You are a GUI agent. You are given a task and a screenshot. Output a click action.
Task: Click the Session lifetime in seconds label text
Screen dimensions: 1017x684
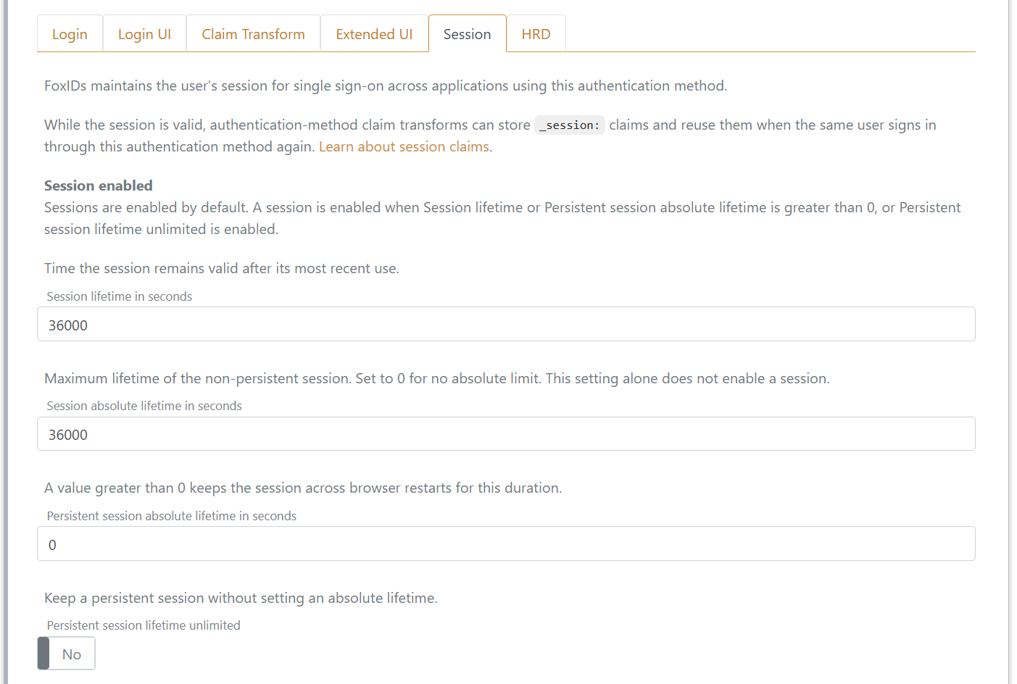point(120,296)
